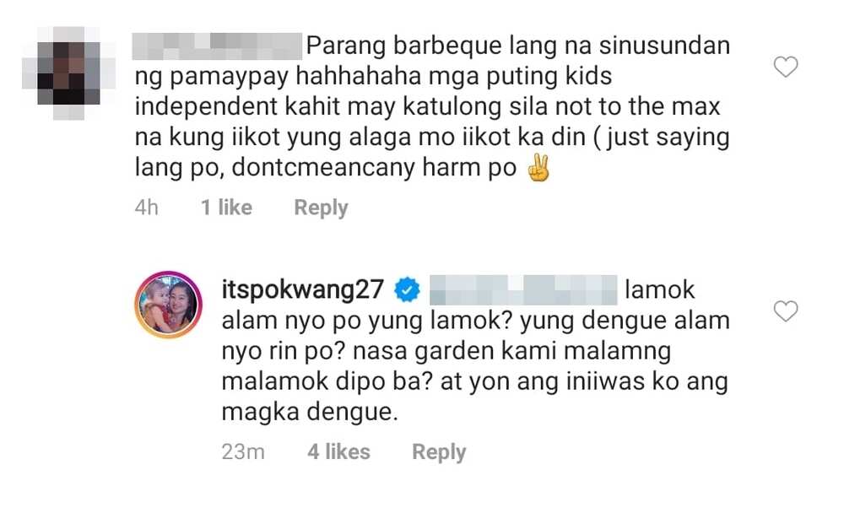This screenshot has height=513, width=844.
Task: Like the 'Parang barbeque' comment with the heart
Action: (x=785, y=67)
